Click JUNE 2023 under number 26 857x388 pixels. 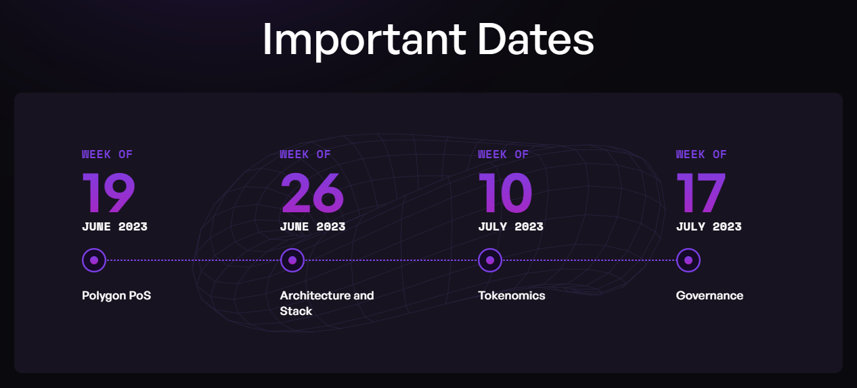(x=313, y=226)
